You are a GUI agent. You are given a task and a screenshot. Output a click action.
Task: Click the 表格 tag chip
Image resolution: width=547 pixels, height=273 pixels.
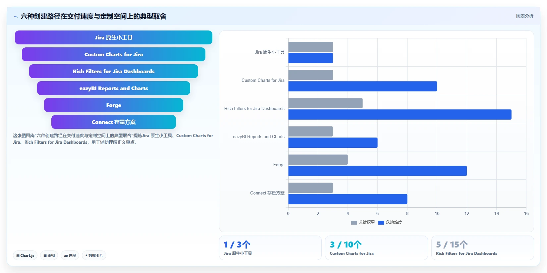tap(49, 255)
